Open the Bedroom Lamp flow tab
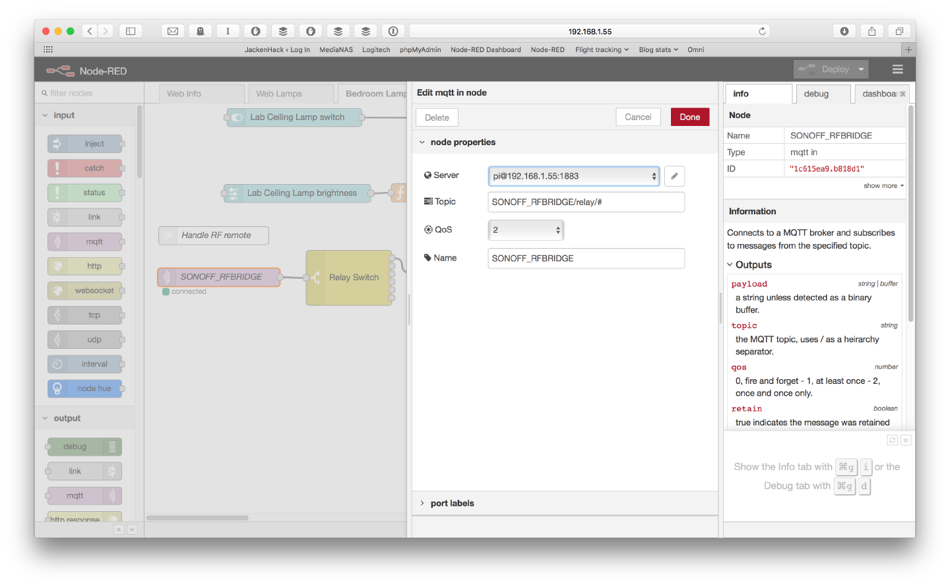Screen dimensions: 950x587 [373, 94]
